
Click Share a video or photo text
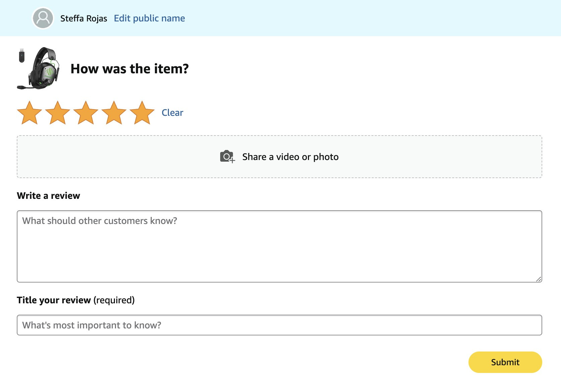pyautogui.click(x=290, y=157)
